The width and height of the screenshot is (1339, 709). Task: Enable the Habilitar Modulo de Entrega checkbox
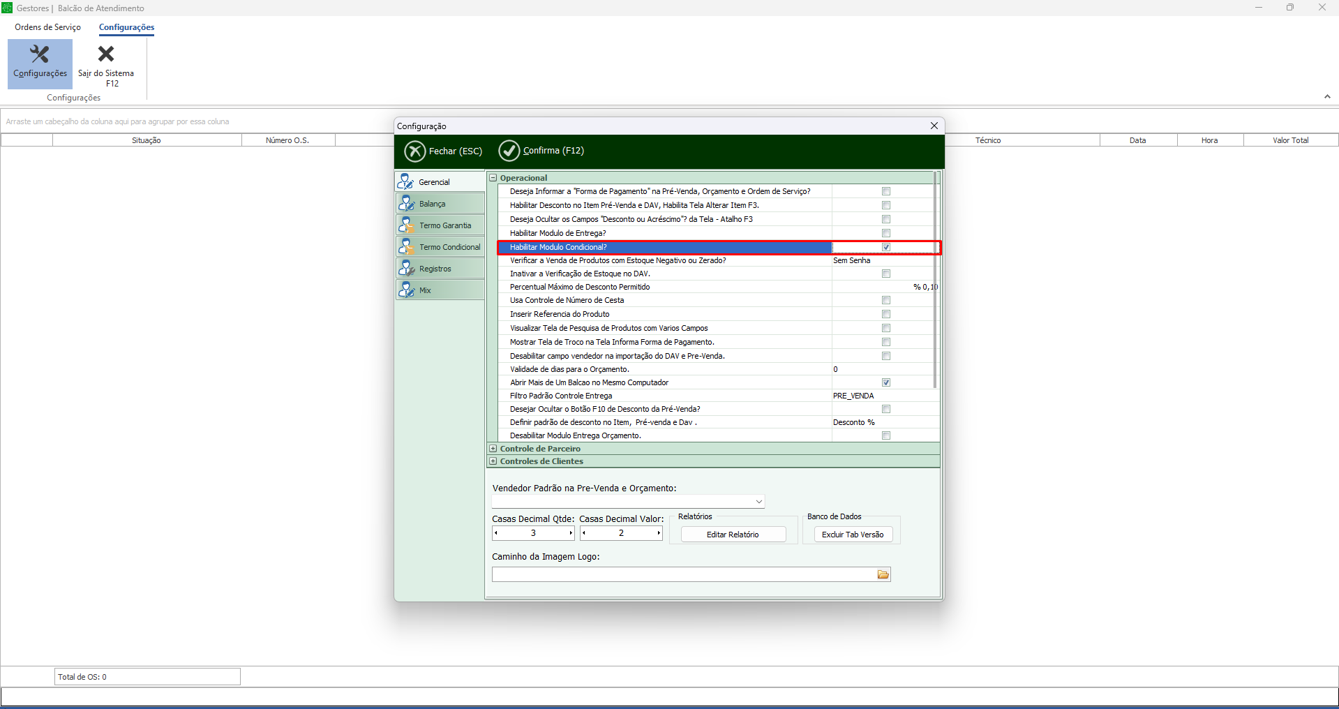(886, 233)
